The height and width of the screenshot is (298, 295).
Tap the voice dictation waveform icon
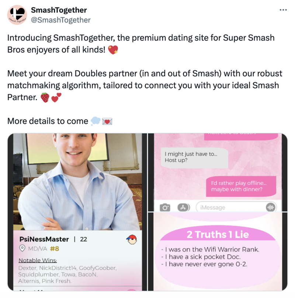270,207
